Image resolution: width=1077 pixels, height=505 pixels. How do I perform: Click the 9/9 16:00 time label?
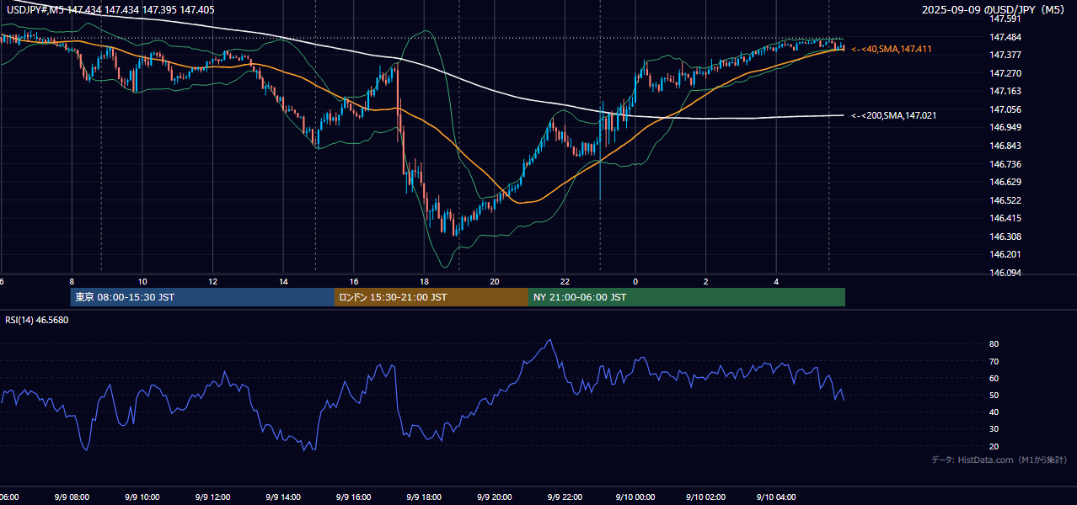click(x=354, y=497)
